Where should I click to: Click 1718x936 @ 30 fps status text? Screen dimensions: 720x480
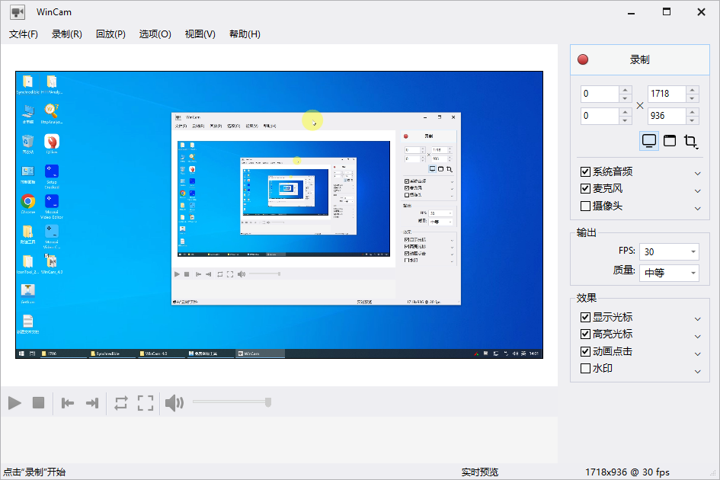pyautogui.click(x=627, y=472)
